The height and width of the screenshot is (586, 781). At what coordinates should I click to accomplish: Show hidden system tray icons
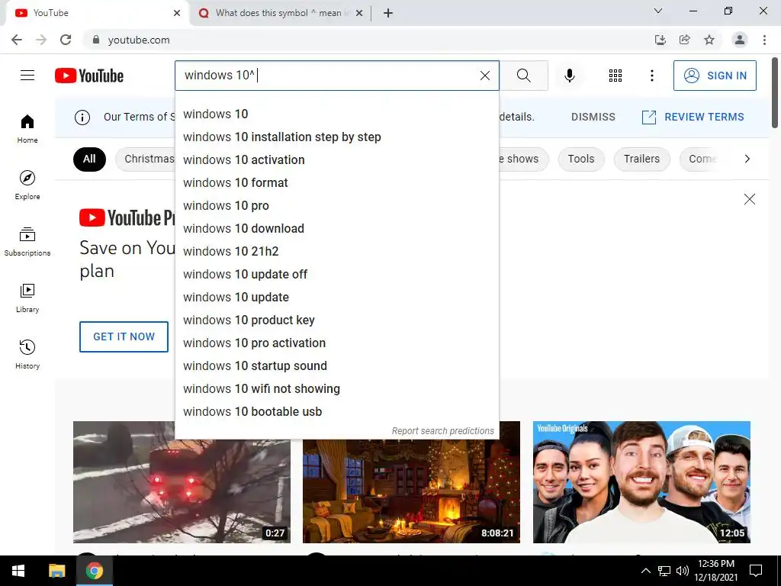click(x=645, y=571)
